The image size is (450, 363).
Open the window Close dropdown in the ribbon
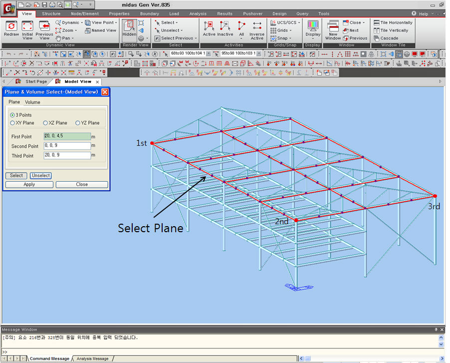pyautogui.click(x=364, y=22)
